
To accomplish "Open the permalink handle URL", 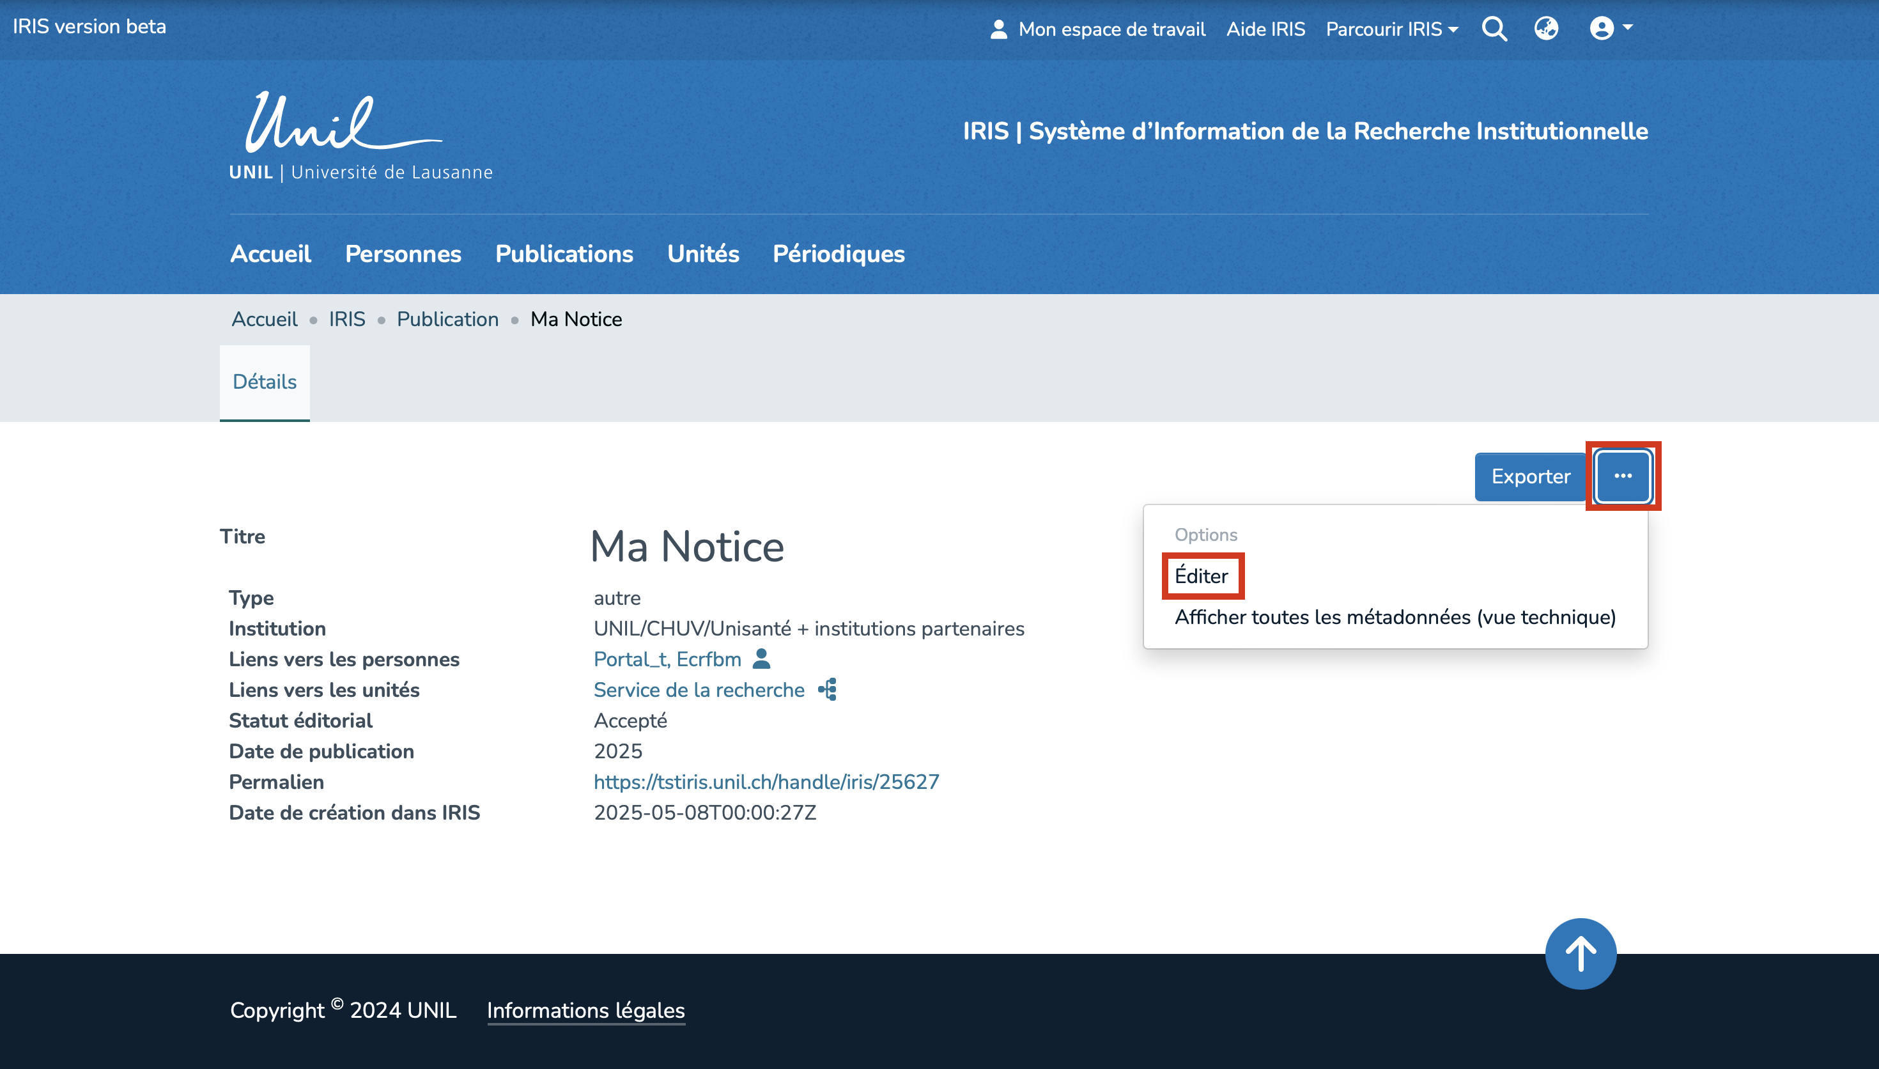I will 766,782.
